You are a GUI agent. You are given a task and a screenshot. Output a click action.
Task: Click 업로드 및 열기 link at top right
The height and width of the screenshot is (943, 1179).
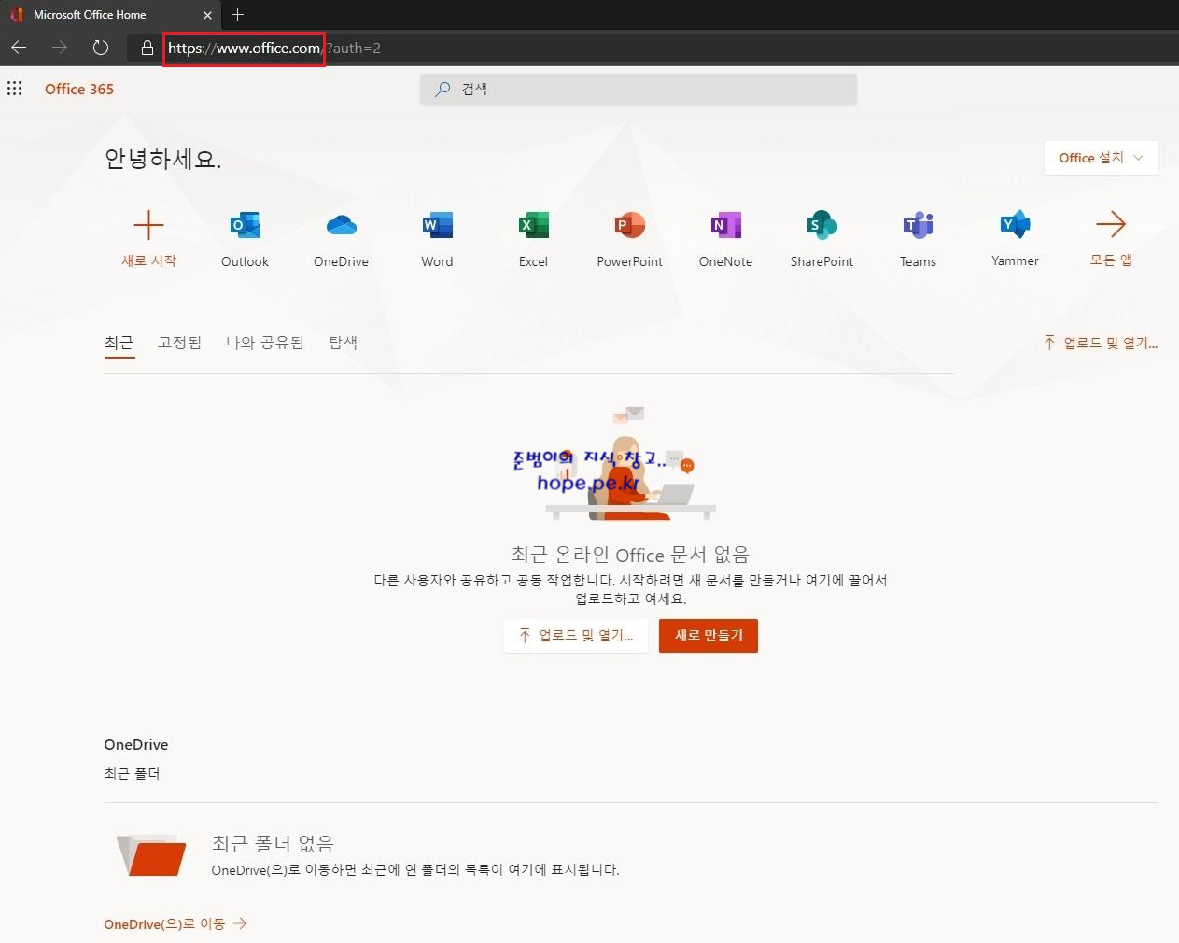coord(1101,343)
